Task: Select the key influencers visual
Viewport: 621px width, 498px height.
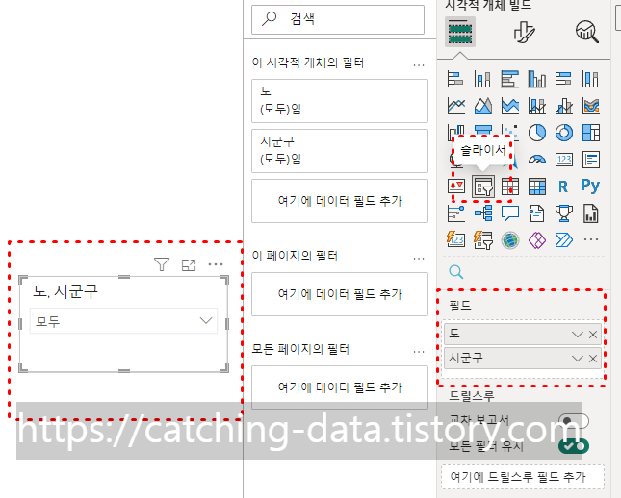Action: 455,213
